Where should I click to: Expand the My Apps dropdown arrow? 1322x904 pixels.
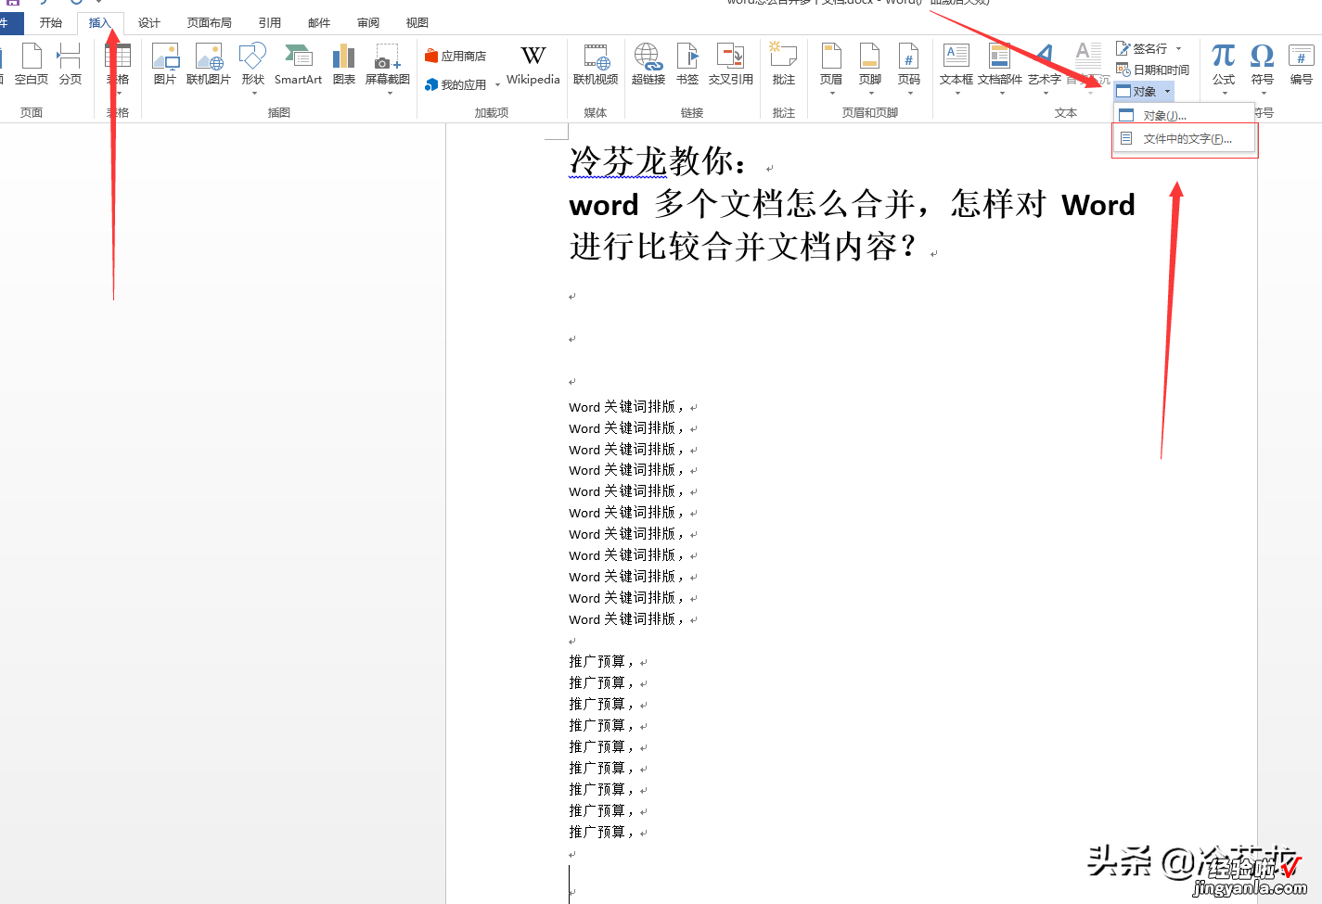click(x=498, y=85)
